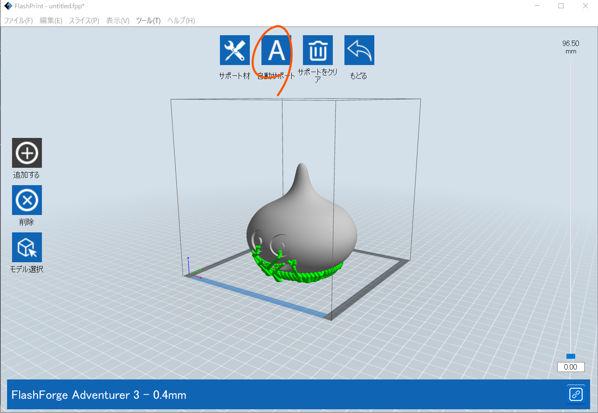
Task: Go back using the もどる arrow icon
Action: (x=359, y=50)
